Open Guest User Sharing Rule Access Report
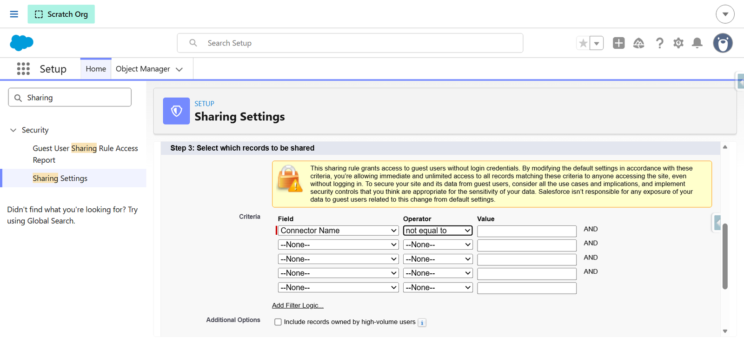The width and height of the screenshot is (744, 344). tap(85, 154)
